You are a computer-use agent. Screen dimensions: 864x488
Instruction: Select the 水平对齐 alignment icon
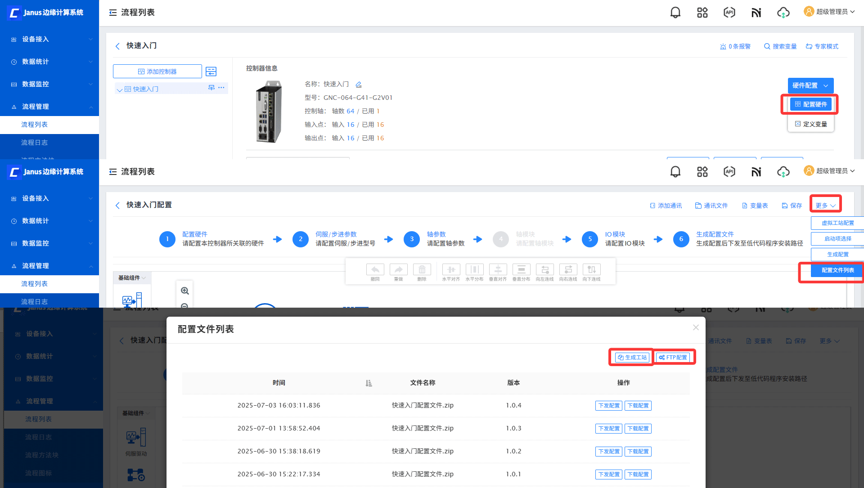(451, 270)
